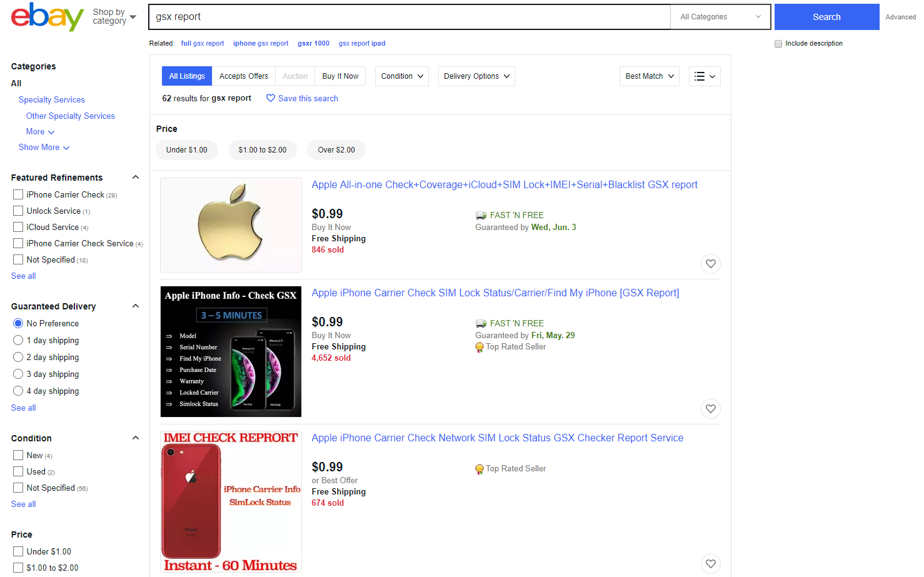Click the related search gsxr 1000

(313, 44)
